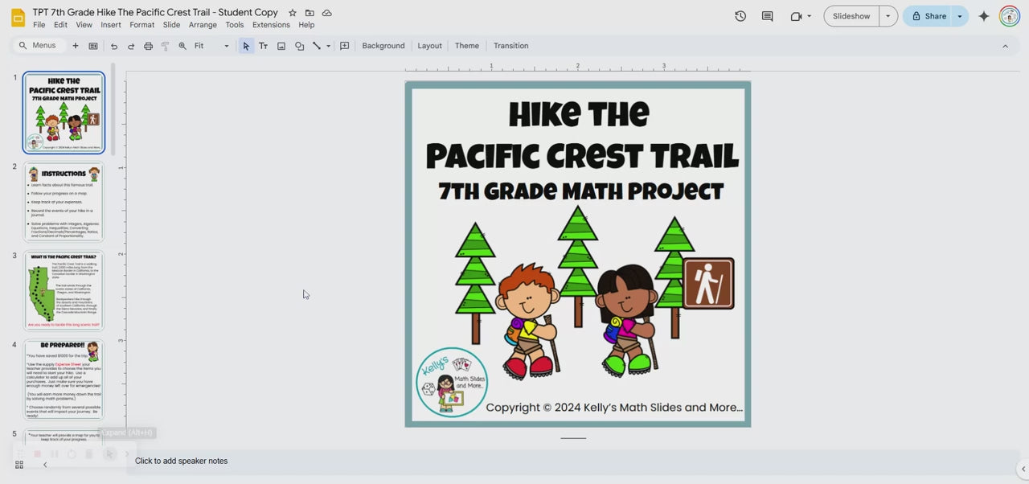
Task: Start the Slideshow
Action: 851,16
